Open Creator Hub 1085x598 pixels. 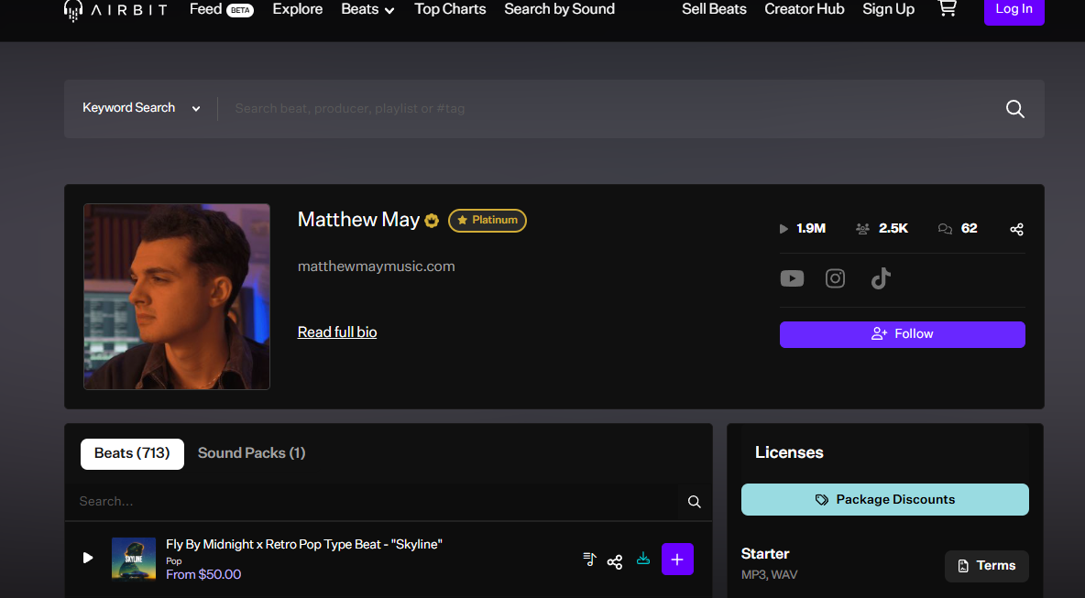[x=804, y=10]
